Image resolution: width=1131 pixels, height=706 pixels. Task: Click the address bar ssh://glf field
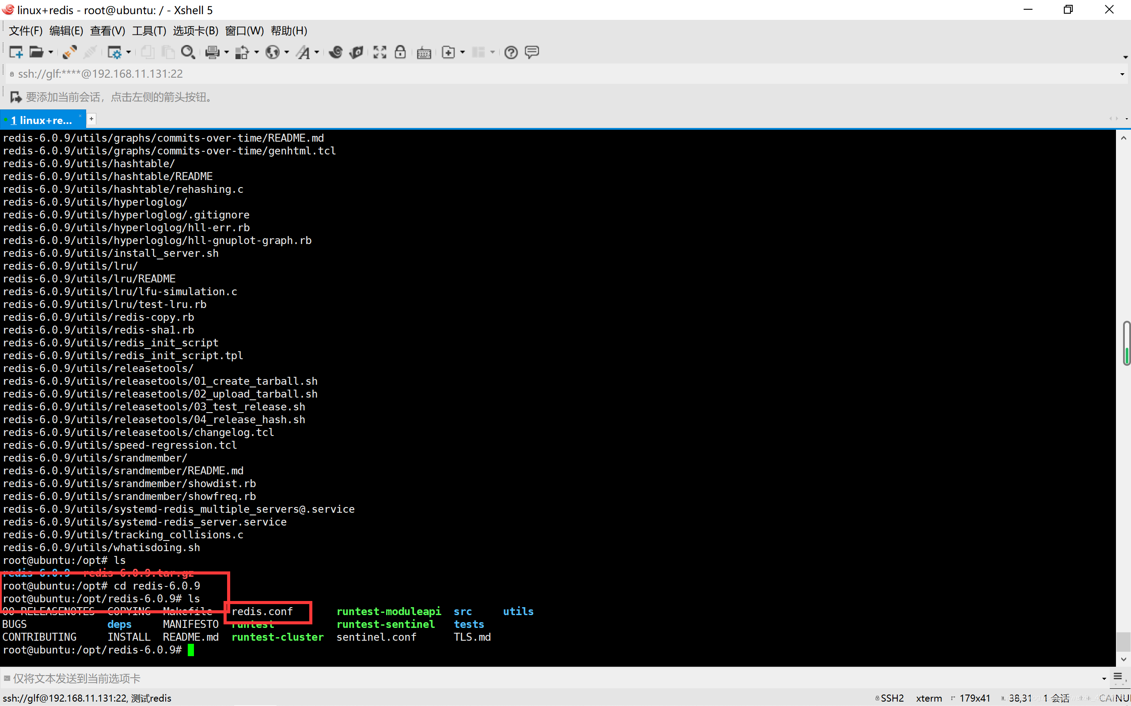pos(561,74)
